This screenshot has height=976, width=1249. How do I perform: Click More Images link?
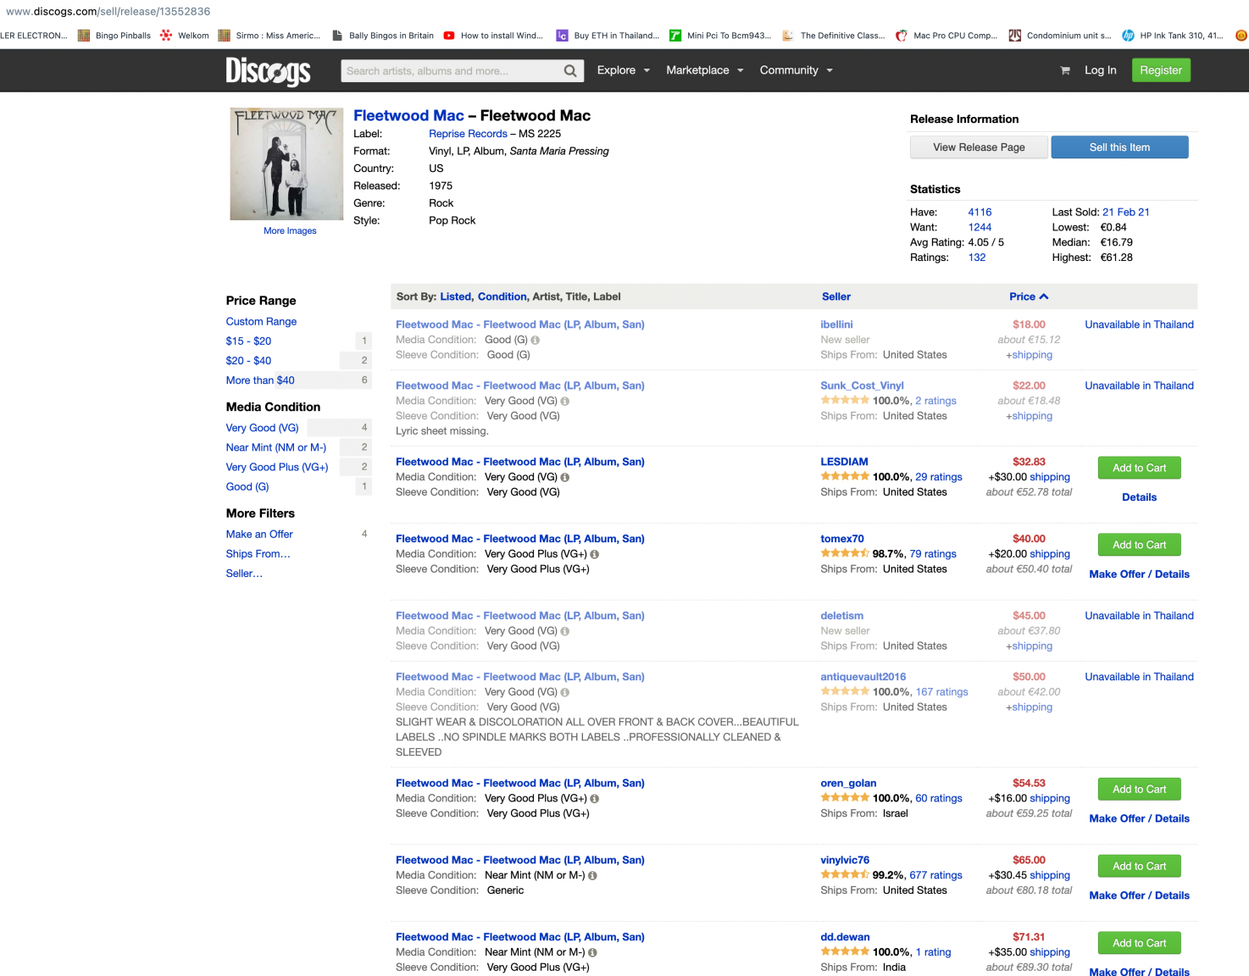(x=290, y=230)
